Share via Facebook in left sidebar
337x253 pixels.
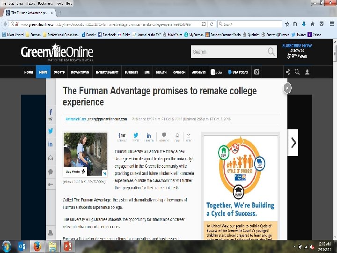[51, 112]
